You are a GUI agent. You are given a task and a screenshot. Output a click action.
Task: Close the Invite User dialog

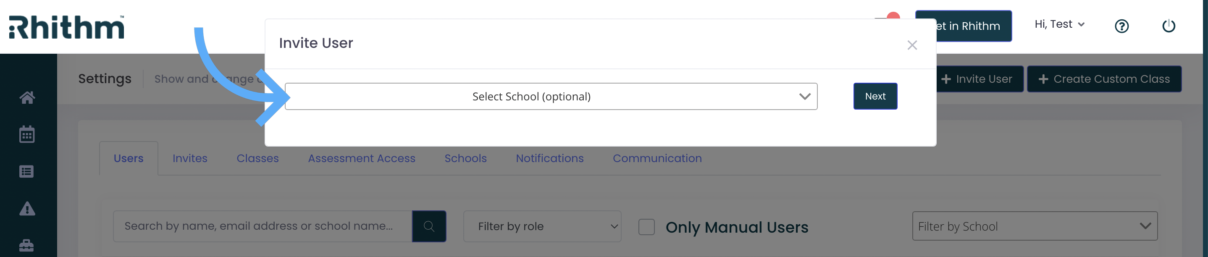tap(911, 45)
